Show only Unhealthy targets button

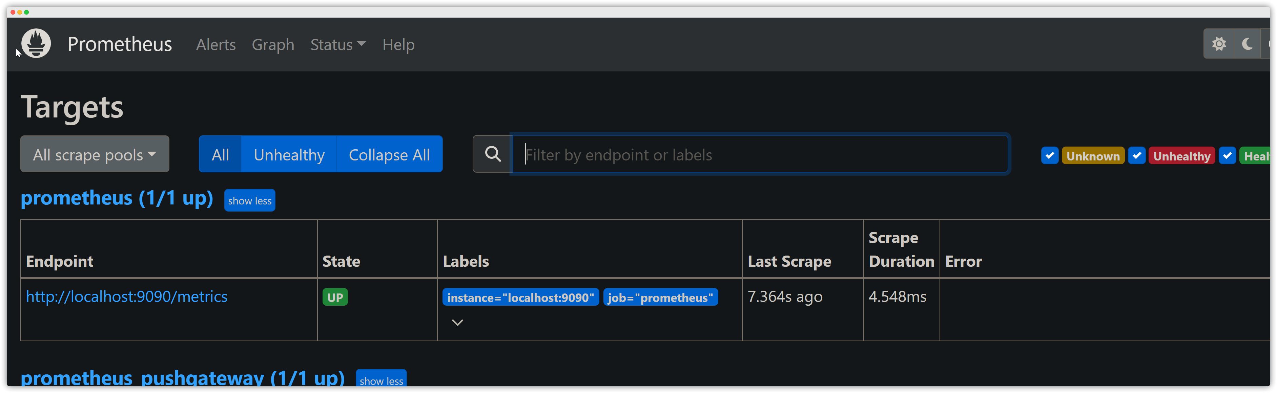(289, 154)
